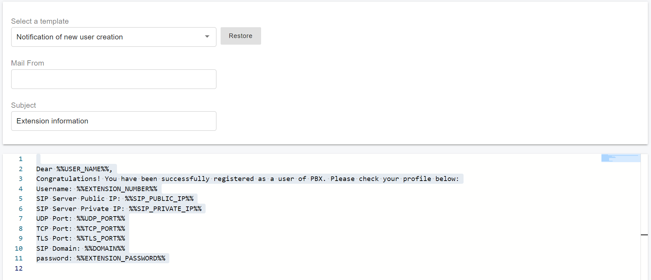Click line number 1 in editor gutter
This screenshot has height=280, width=651.
pos(21,159)
